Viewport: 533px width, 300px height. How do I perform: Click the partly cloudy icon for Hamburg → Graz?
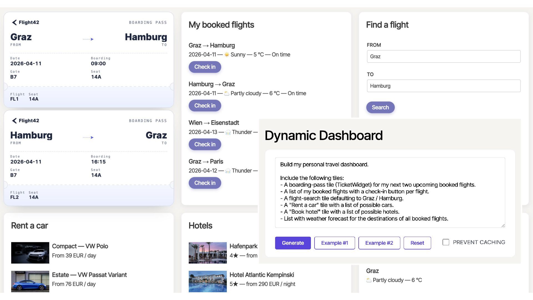(x=227, y=93)
